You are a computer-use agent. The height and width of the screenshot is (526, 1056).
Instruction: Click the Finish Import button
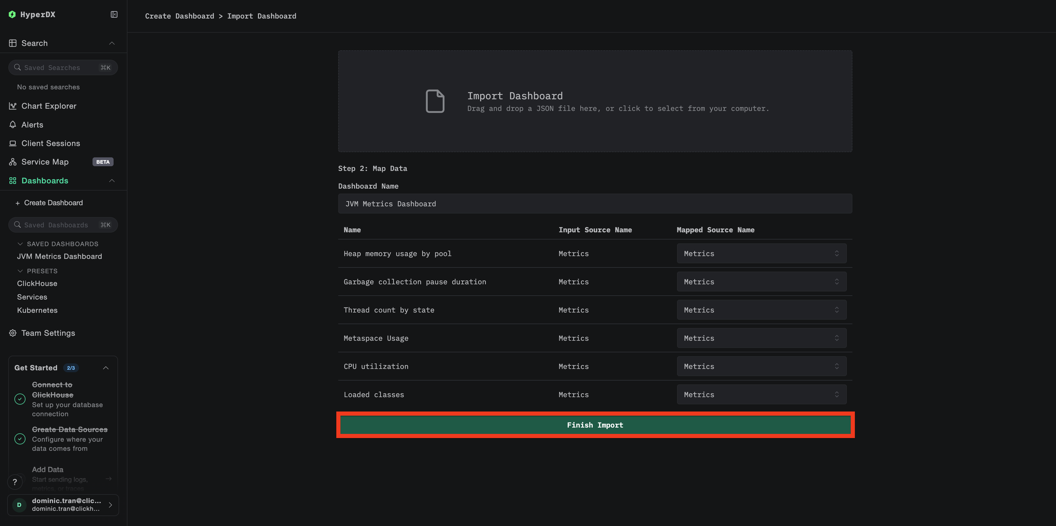tap(595, 425)
